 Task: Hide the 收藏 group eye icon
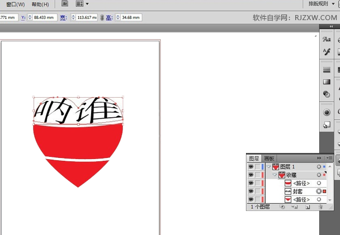pyautogui.click(x=251, y=175)
